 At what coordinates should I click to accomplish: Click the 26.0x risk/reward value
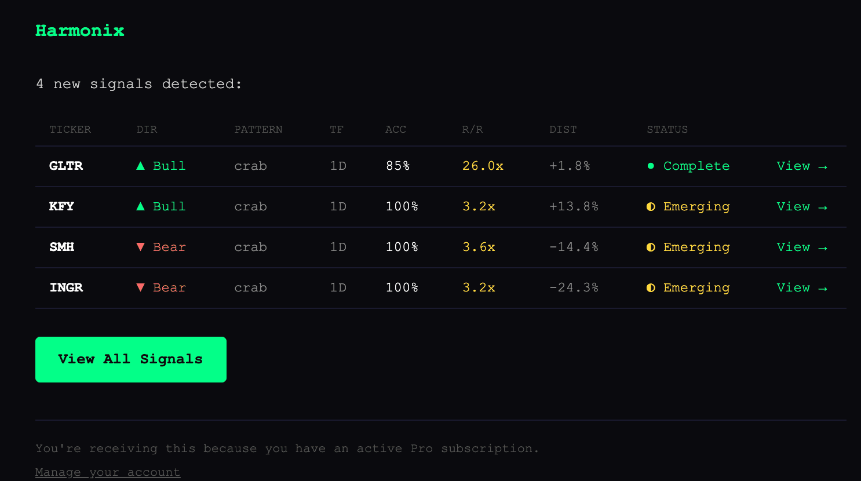pos(483,166)
